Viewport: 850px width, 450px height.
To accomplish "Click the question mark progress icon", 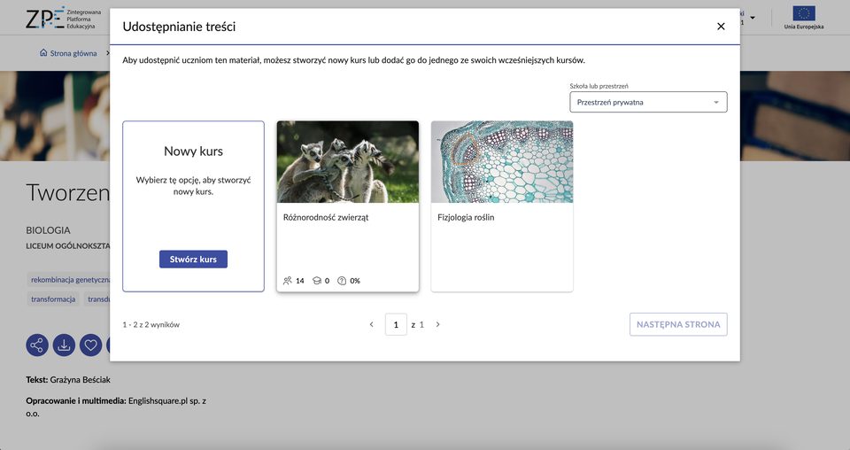I will click(x=342, y=281).
